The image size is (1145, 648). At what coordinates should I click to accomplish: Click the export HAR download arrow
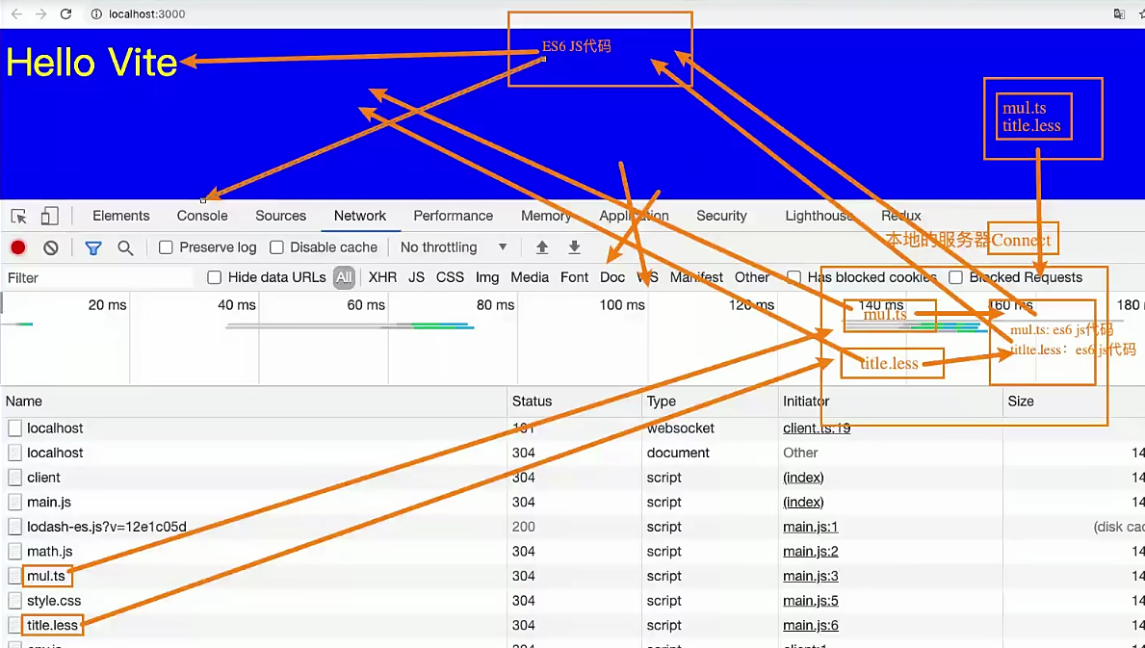pyautogui.click(x=575, y=247)
